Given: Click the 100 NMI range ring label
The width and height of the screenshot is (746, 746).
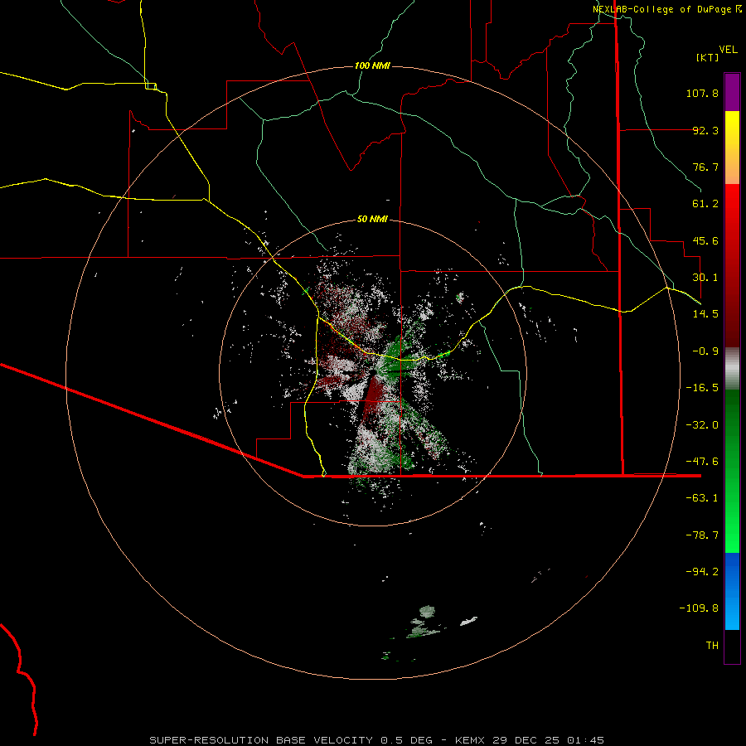Looking at the screenshot, I should pyautogui.click(x=372, y=65).
